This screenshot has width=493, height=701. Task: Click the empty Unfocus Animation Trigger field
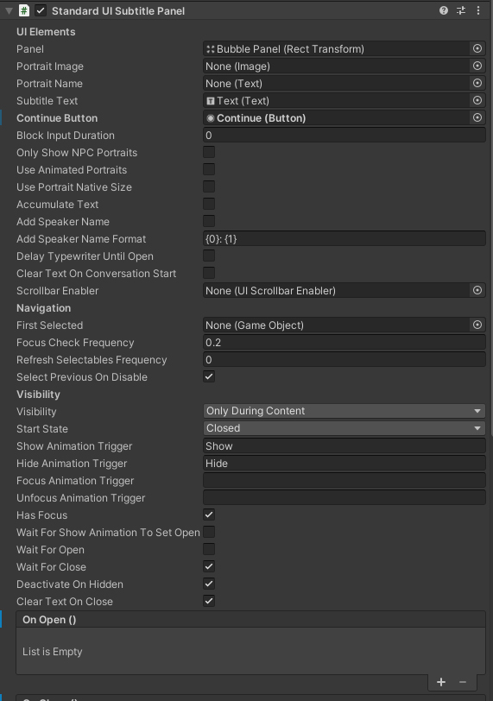[344, 498]
